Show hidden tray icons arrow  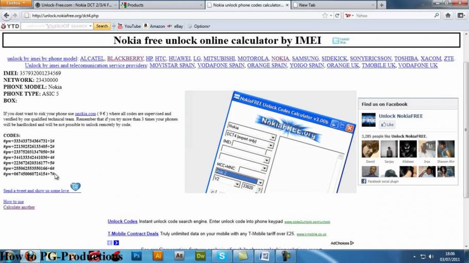414,256
